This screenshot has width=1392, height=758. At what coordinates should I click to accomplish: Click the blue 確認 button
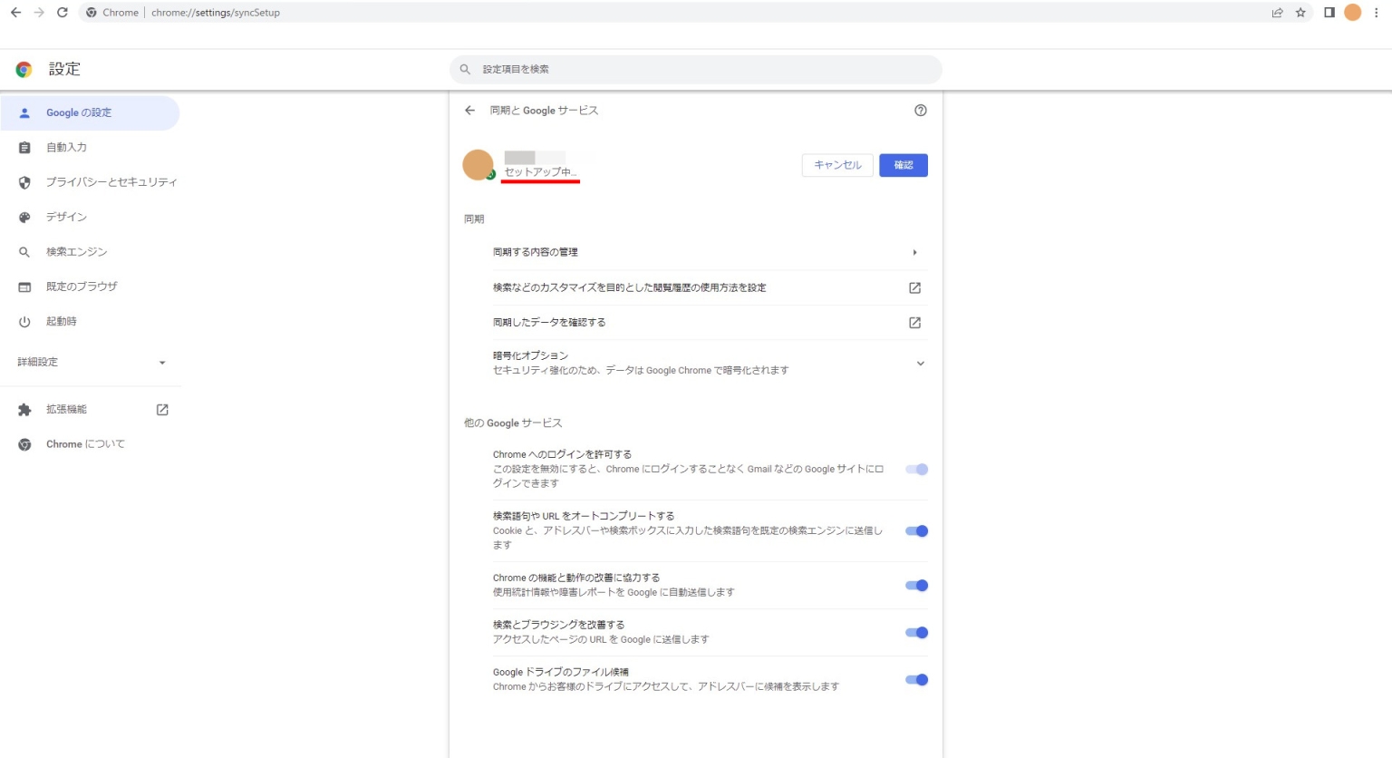[903, 165]
